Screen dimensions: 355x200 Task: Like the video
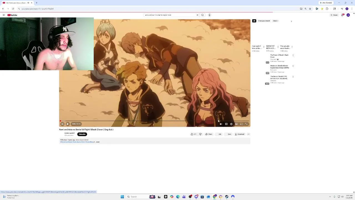coord(193,134)
